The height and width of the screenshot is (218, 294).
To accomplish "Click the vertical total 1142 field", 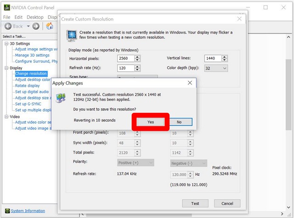I will click(179, 153).
